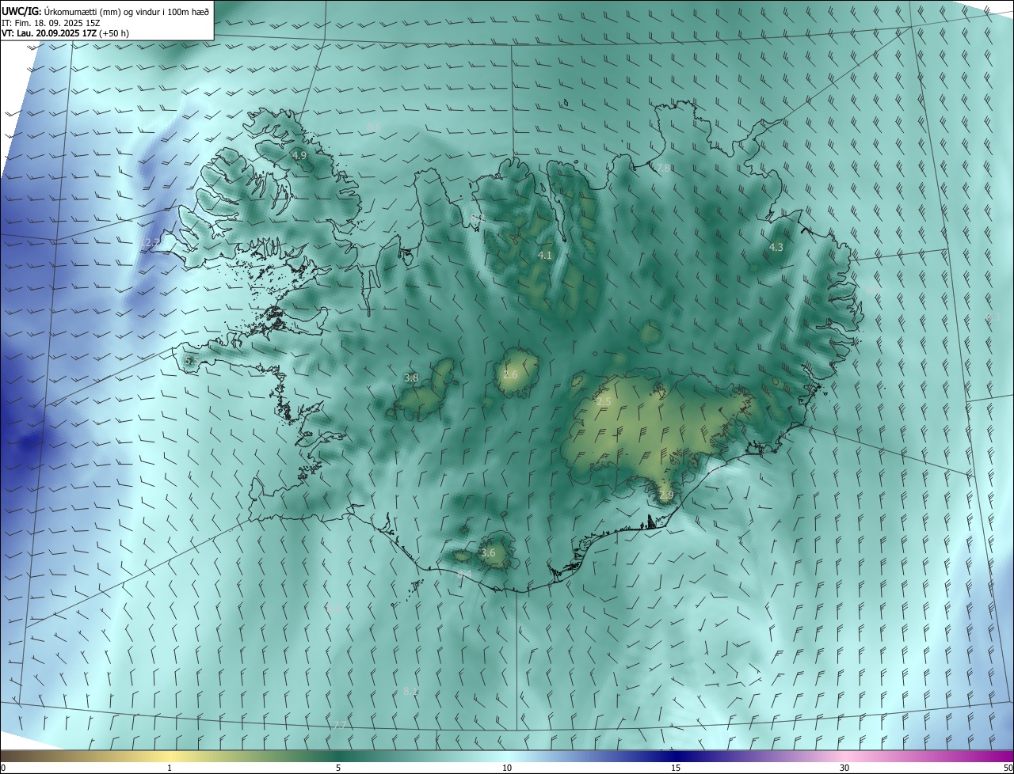
Task: Click the 30 tick on the color scale
Action: coord(844,768)
